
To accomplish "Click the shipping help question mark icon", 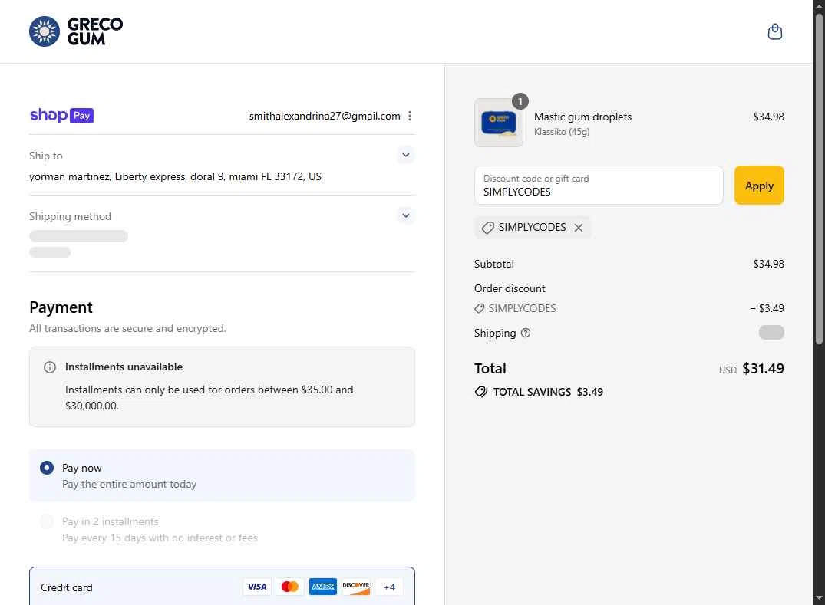I will (525, 333).
